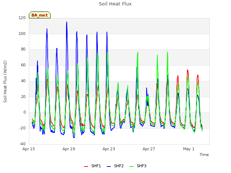Image resolution: width=231 pixels, height=173 pixels.
Task: Click the Soil Heat Flux (W/m2) axis title
Action: (5, 81)
